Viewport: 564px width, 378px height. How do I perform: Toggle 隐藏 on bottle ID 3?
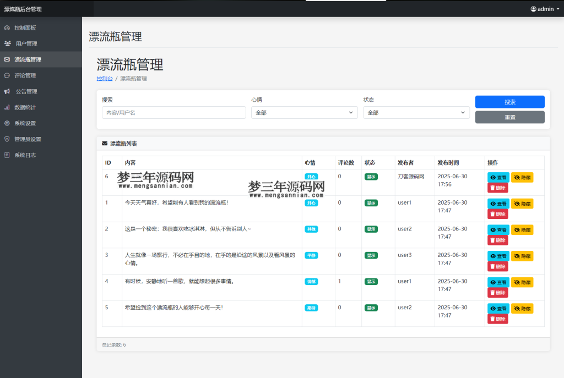[x=522, y=256]
